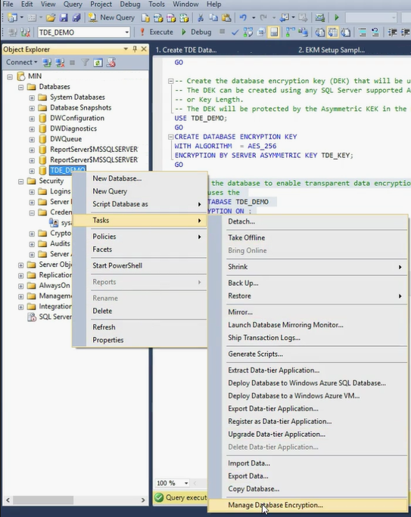Choose Properties in the context menu

coord(140,340)
